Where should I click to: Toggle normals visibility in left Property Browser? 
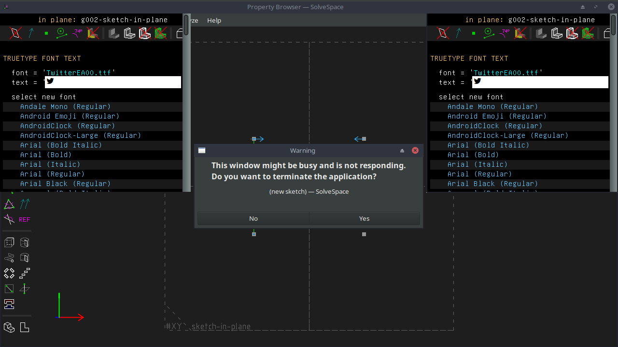(31, 33)
